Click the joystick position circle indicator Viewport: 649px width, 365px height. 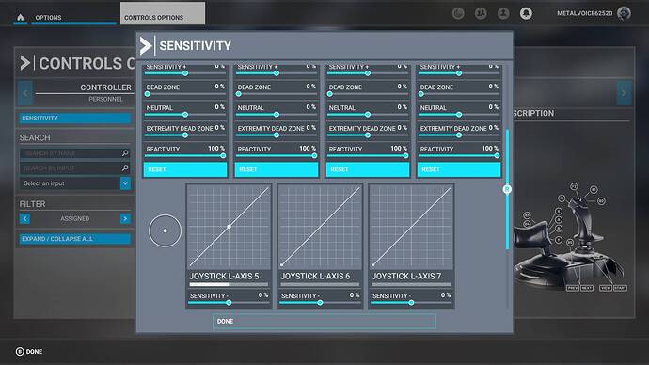tap(165, 230)
